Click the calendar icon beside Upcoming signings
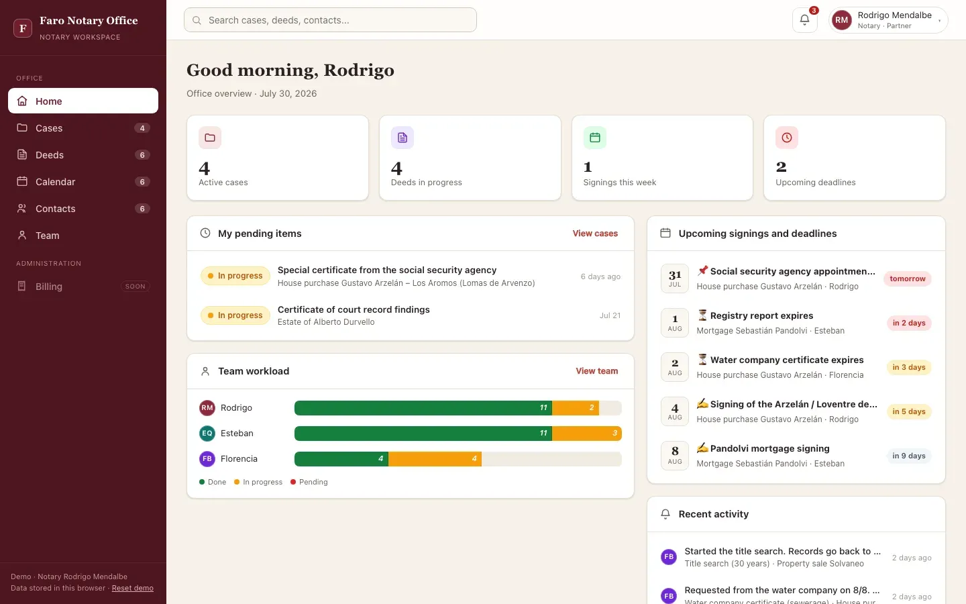The height and width of the screenshot is (604, 966). 665,234
